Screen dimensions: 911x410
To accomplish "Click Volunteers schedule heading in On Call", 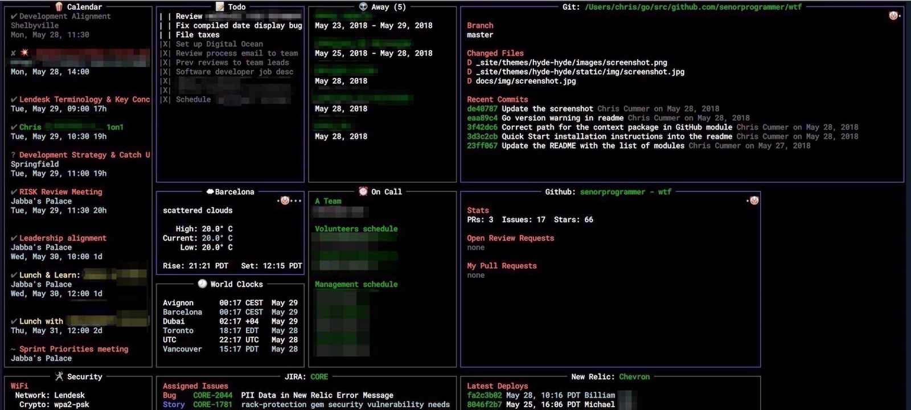I will 356,229.
